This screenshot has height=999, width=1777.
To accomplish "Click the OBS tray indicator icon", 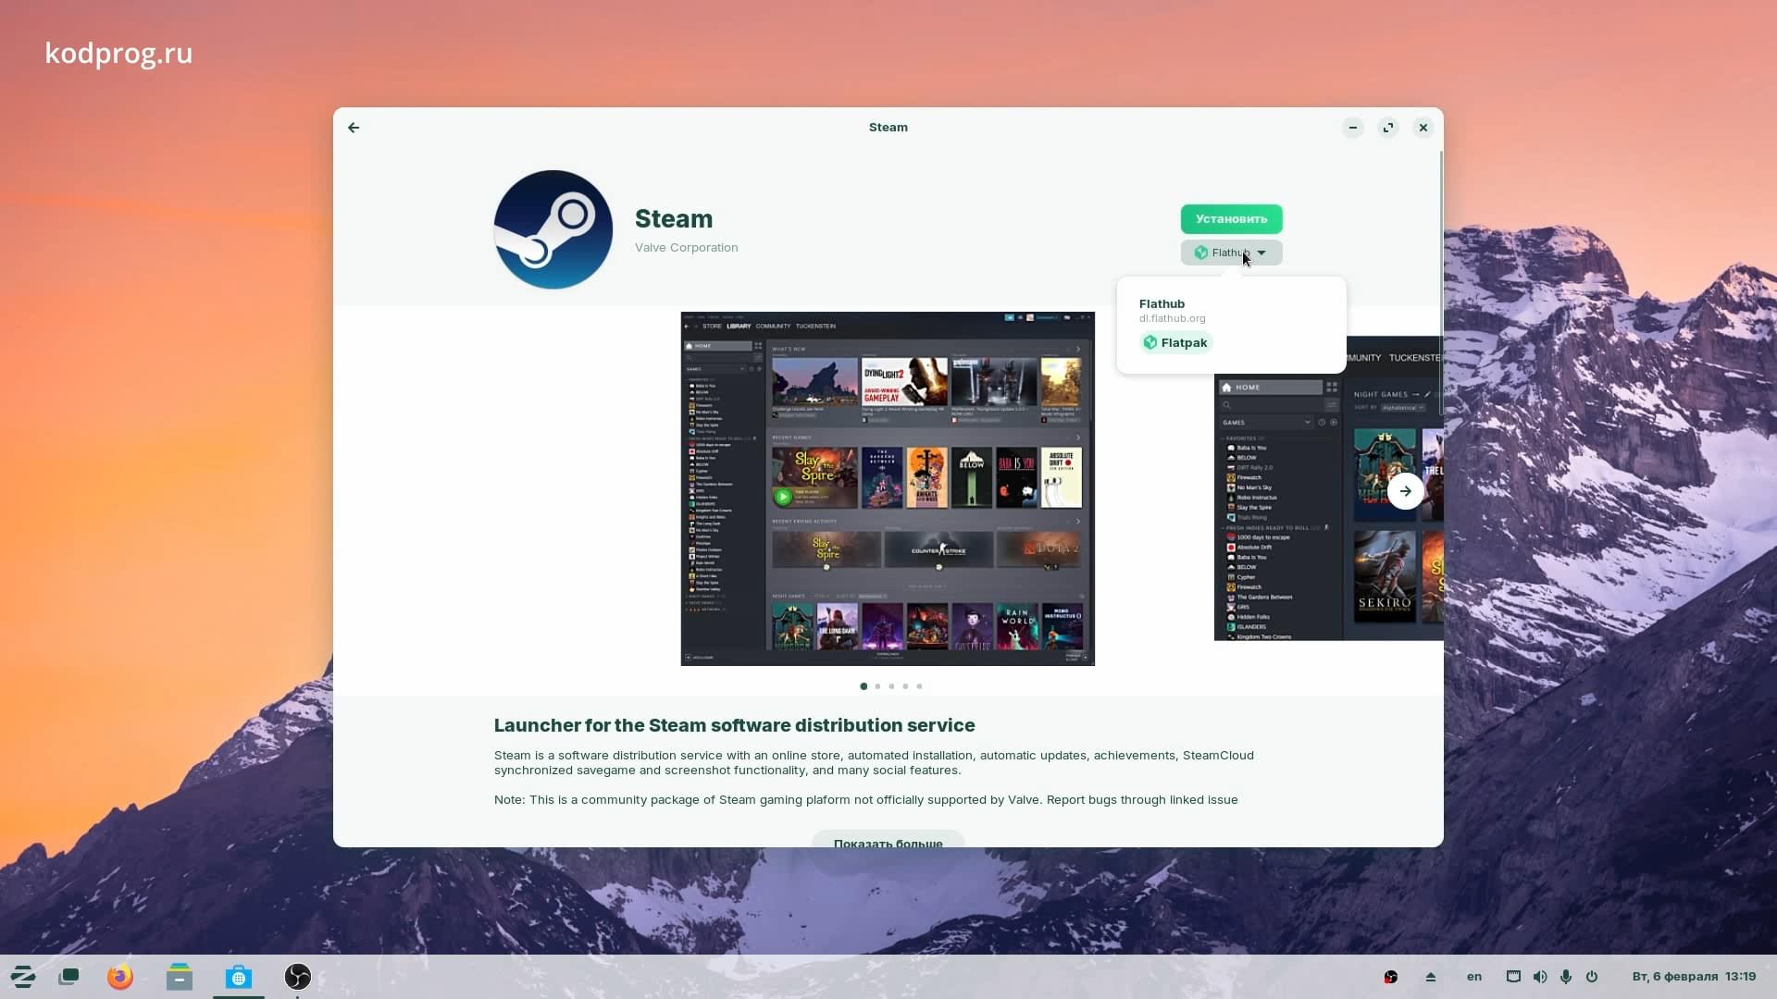I will pyautogui.click(x=1390, y=977).
